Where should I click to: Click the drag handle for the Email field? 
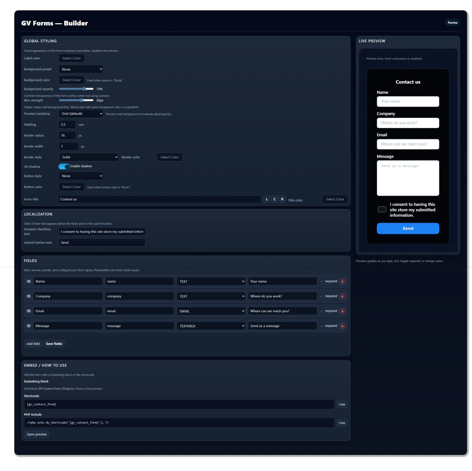point(29,311)
